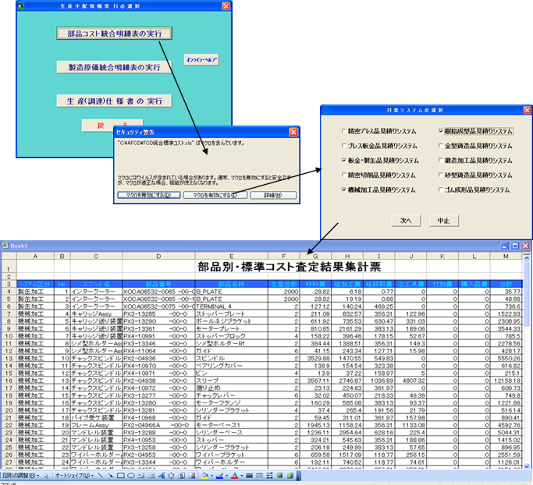533x485 pixels.
Task: Insert a horizontal text box
Action: coord(141,476)
